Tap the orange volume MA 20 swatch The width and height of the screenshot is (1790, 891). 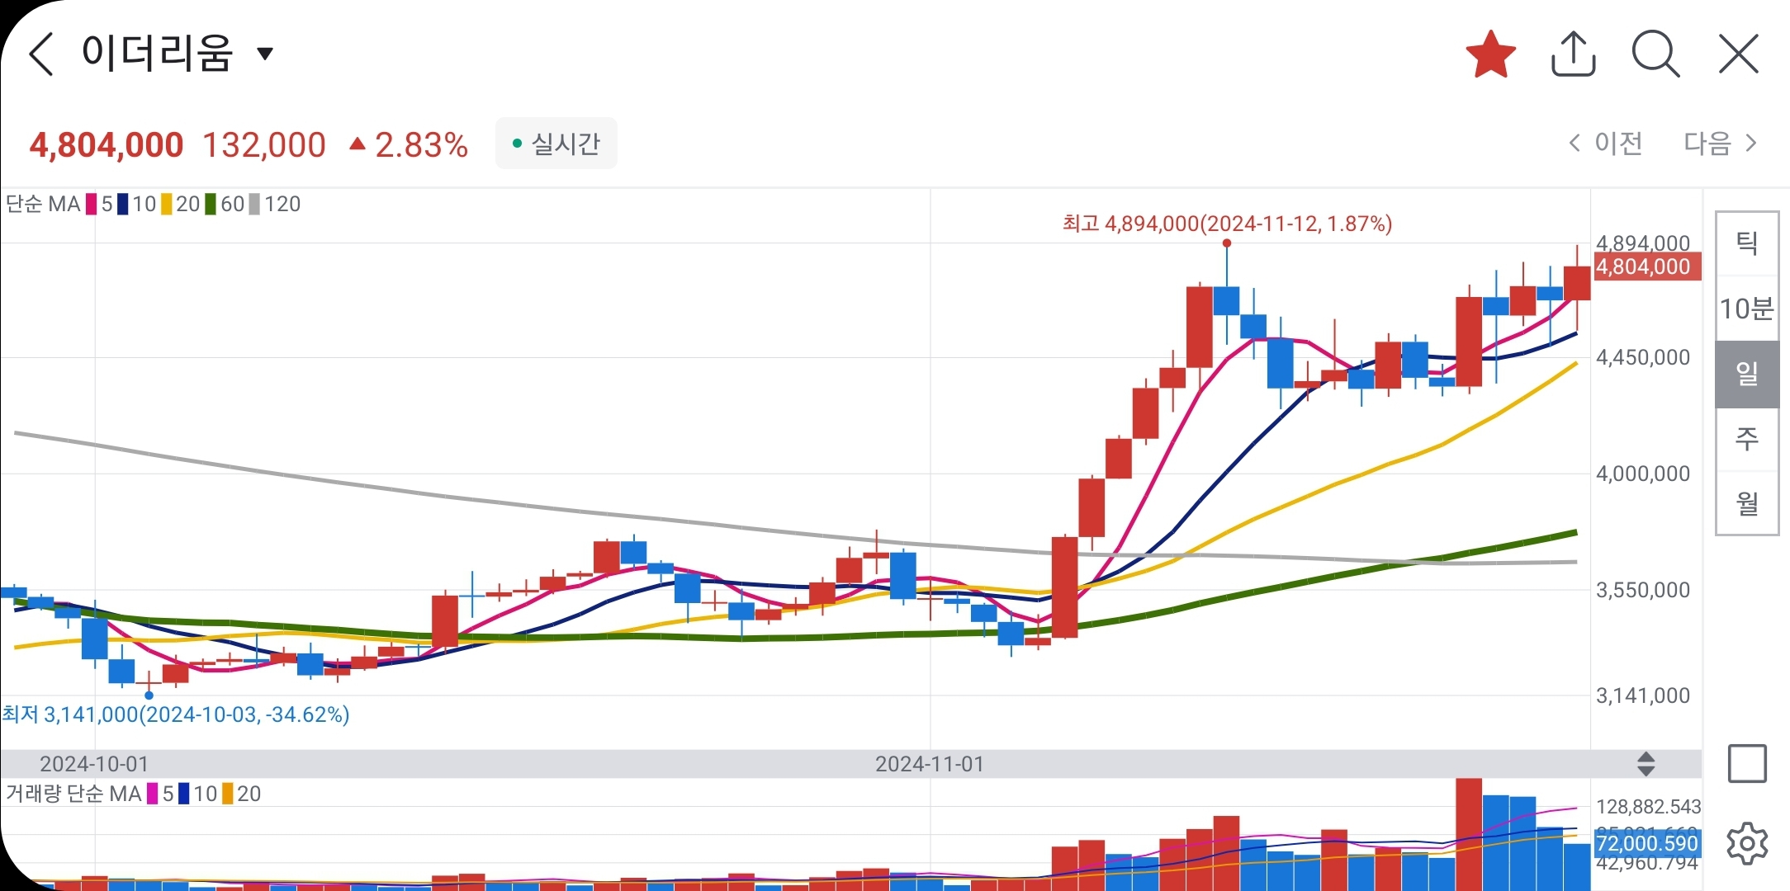click(228, 794)
